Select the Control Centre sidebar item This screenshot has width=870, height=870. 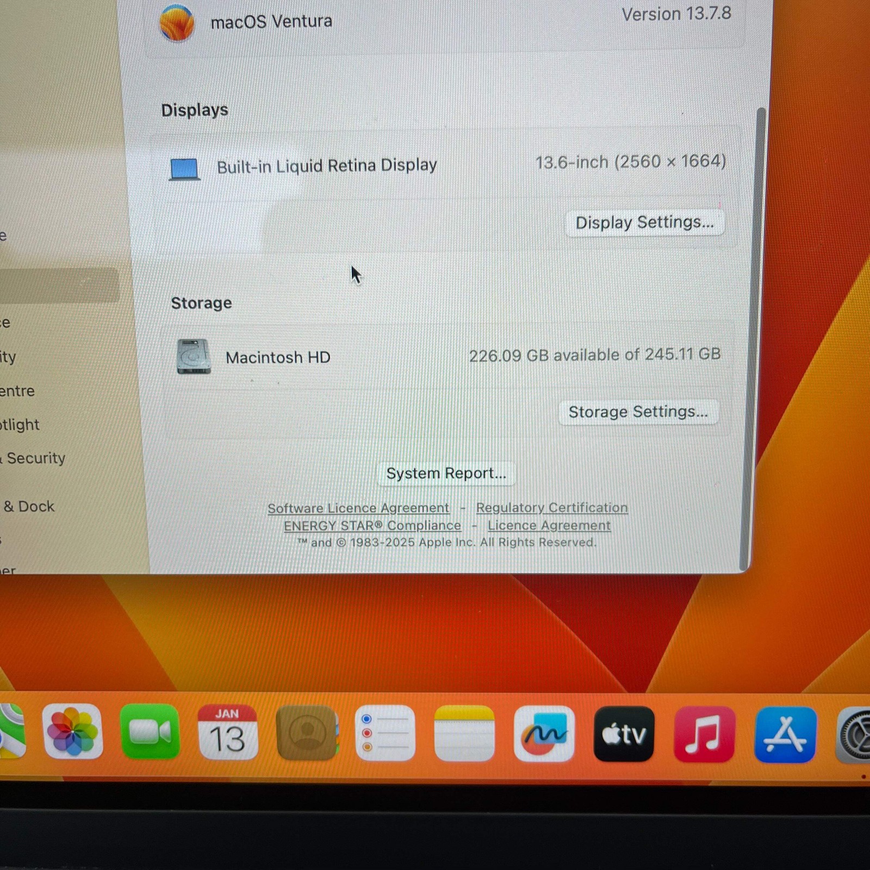[17, 390]
